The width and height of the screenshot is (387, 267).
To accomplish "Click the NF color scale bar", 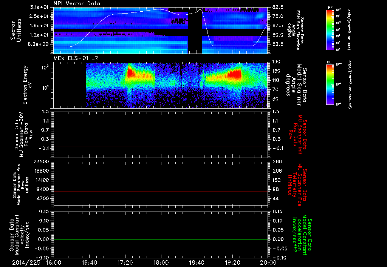I will pyautogui.click(x=330, y=30).
